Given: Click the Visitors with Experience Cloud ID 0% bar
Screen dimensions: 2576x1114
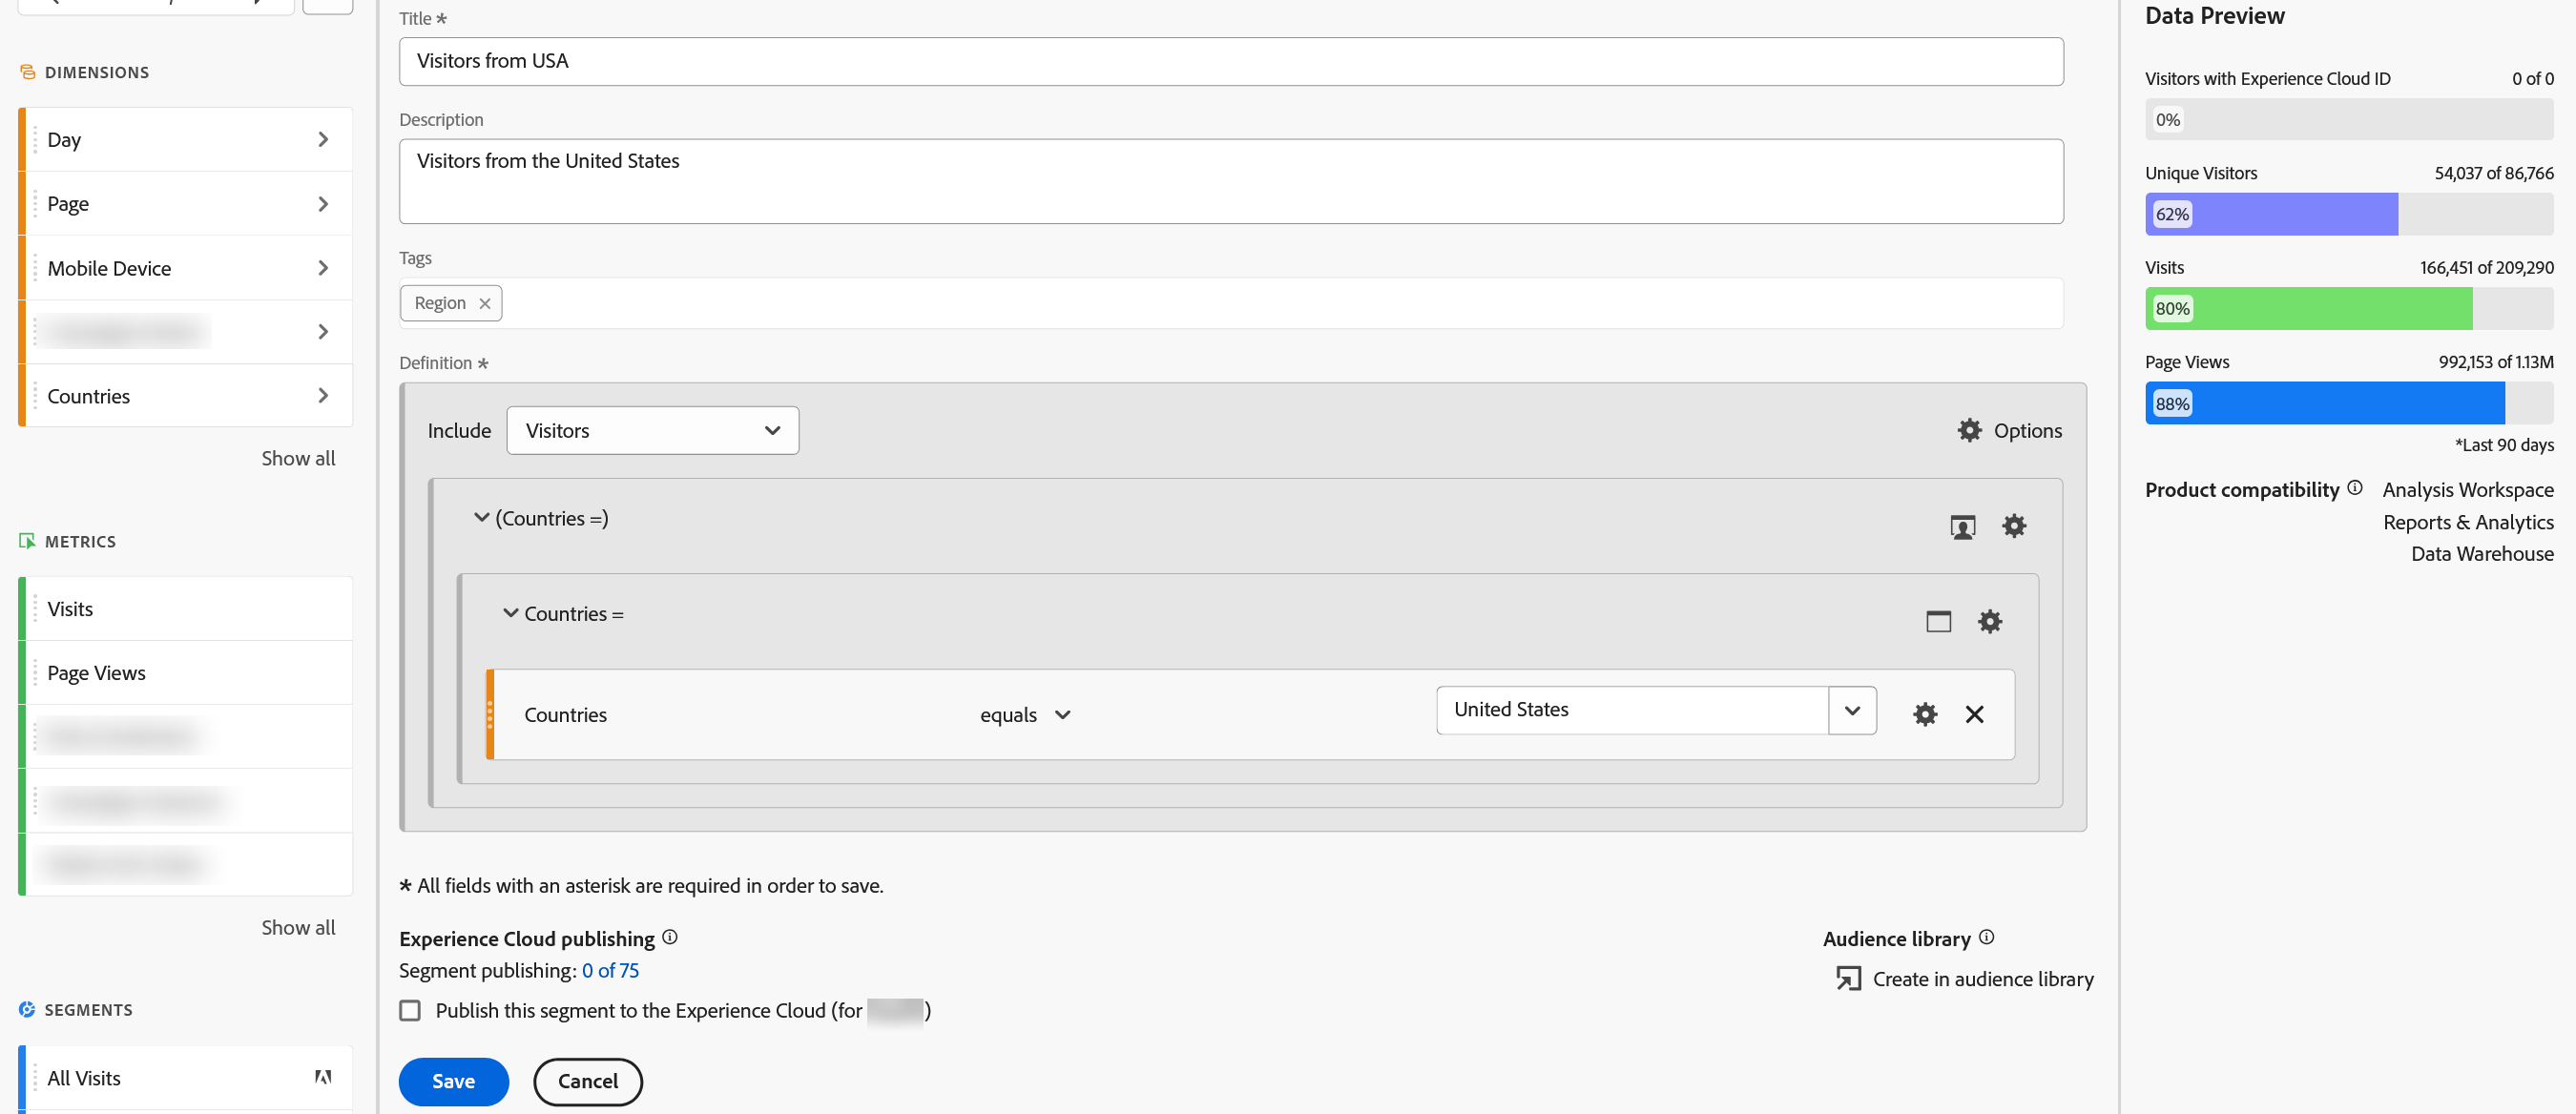Looking at the screenshot, I should pos(2348,119).
